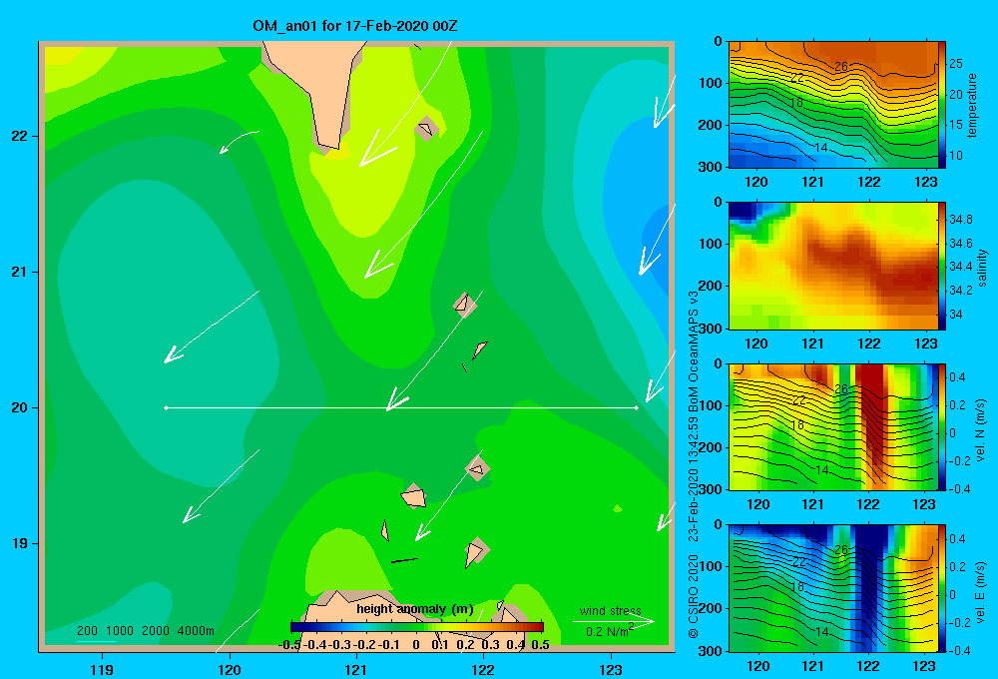Click the main sea-level height anomaly map

(x=356, y=346)
